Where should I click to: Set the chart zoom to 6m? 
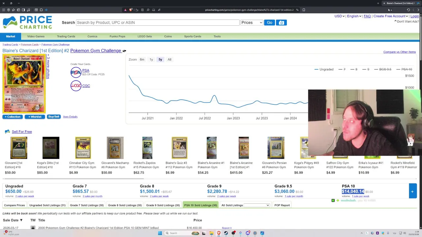tap(142, 60)
